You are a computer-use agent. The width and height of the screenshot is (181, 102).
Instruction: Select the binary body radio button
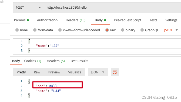pos(123,30)
